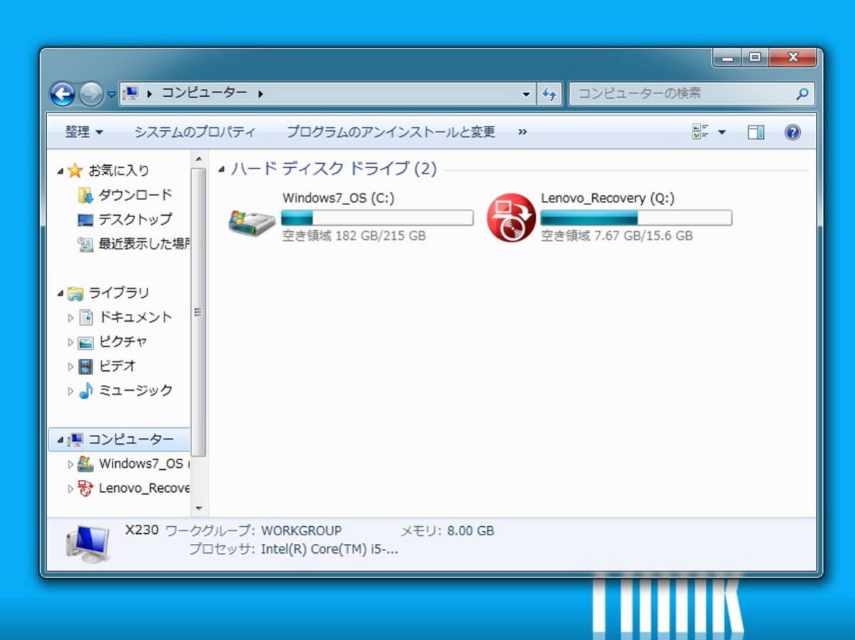The width and height of the screenshot is (855, 640).
Task: Select the ライブラリ folder icon
Action: coord(75,293)
